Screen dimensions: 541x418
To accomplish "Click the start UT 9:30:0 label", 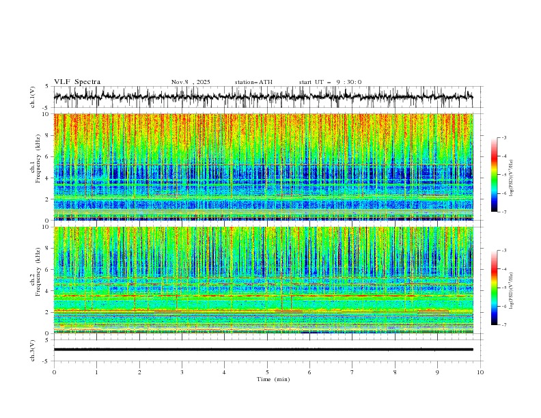I will pyautogui.click(x=330, y=82).
